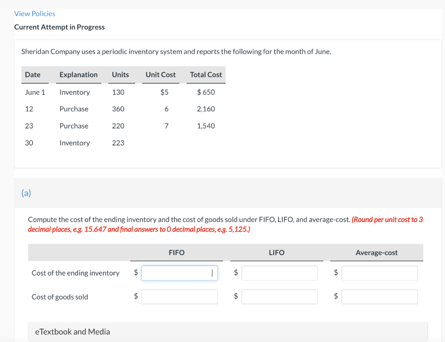Select the 2,160 total cost cell
The image size is (445, 342).
coord(206,109)
